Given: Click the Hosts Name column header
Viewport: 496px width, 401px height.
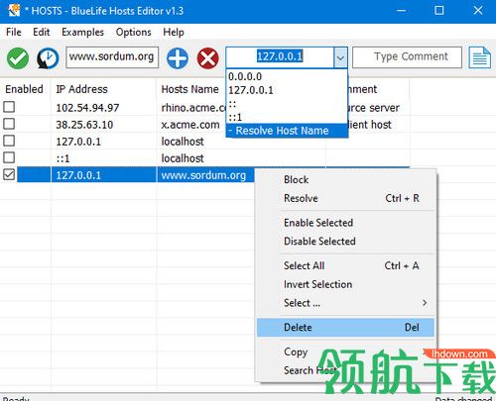Looking at the screenshot, I should point(189,89).
